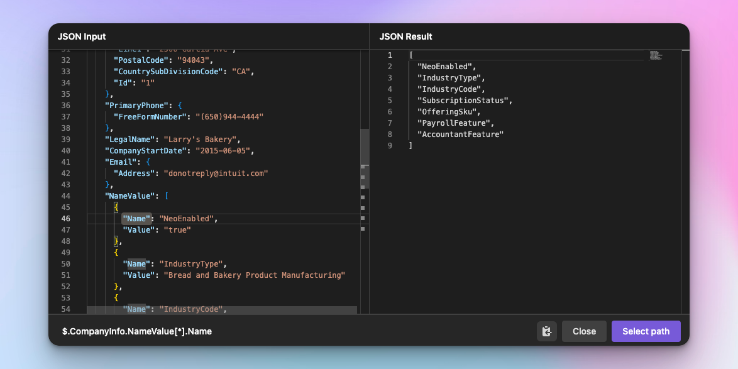Click the JSON Input panel header
Viewport: 738px width, 369px height.
(82, 36)
